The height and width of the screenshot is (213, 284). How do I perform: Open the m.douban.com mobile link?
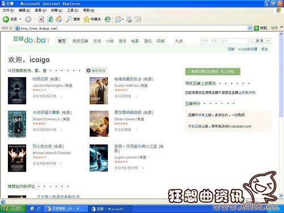coord(240,126)
